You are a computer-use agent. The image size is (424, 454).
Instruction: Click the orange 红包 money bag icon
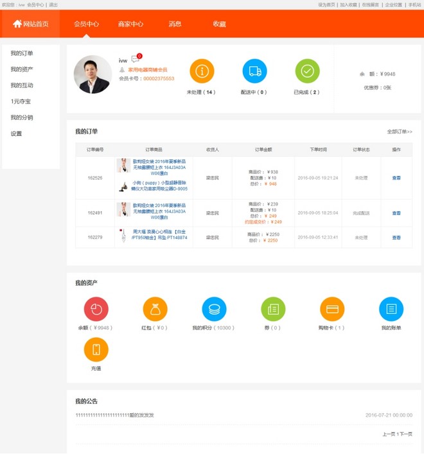(155, 310)
